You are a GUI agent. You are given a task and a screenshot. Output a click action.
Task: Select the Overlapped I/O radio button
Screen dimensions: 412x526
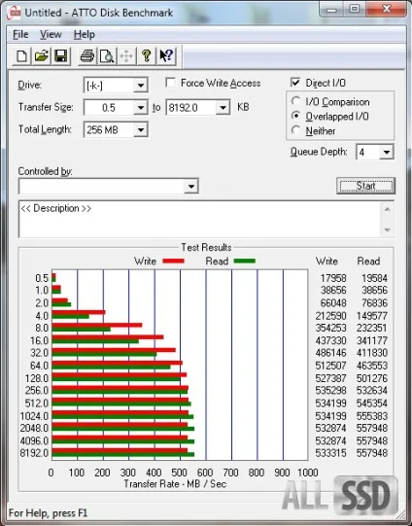pyautogui.click(x=295, y=116)
